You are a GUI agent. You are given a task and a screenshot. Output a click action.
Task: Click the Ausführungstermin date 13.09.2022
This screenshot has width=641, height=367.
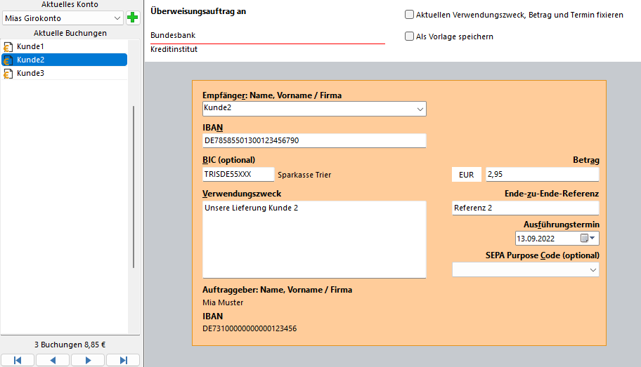536,239
